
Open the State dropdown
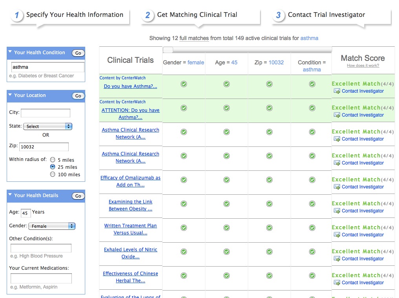48,126
